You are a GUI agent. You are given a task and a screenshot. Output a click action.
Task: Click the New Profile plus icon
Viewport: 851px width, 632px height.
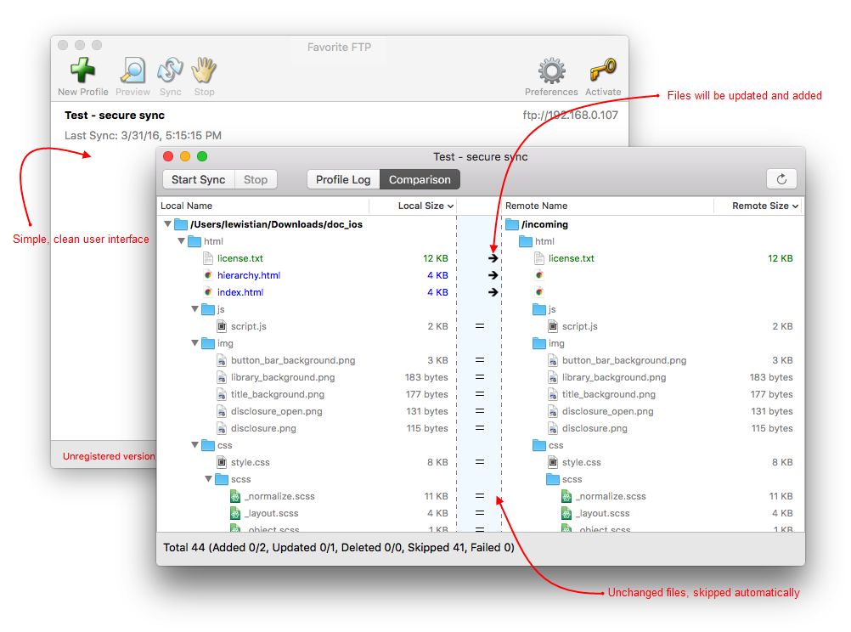pyautogui.click(x=82, y=71)
